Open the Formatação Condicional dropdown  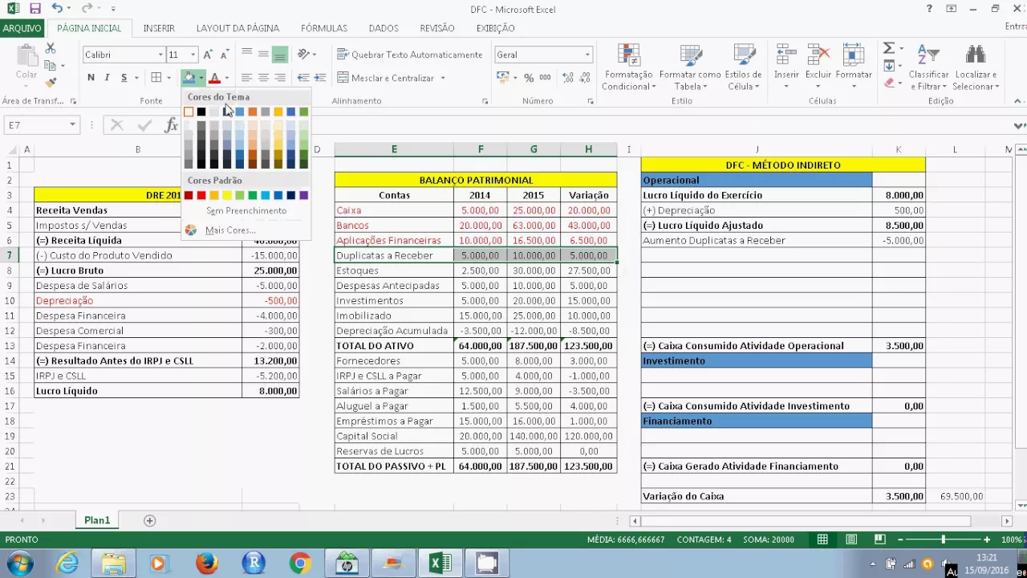coord(630,66)
